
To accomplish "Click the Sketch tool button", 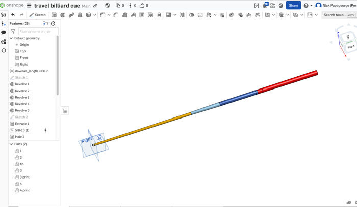I will [38, 15].
